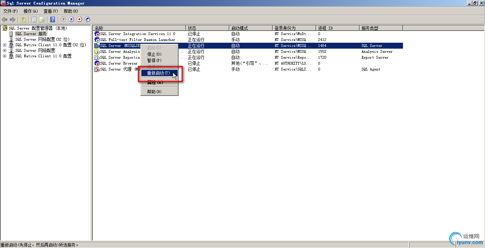Choose 暂停(P) in the context menu
Viewport: 485px width, 248px height.
(159, 60)
